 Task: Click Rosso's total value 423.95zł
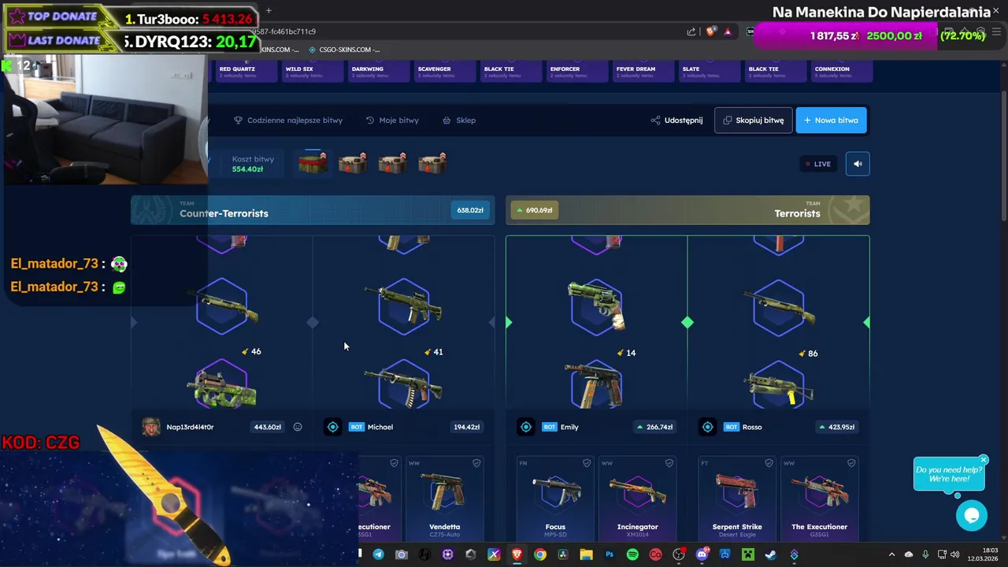pos(837,427)
